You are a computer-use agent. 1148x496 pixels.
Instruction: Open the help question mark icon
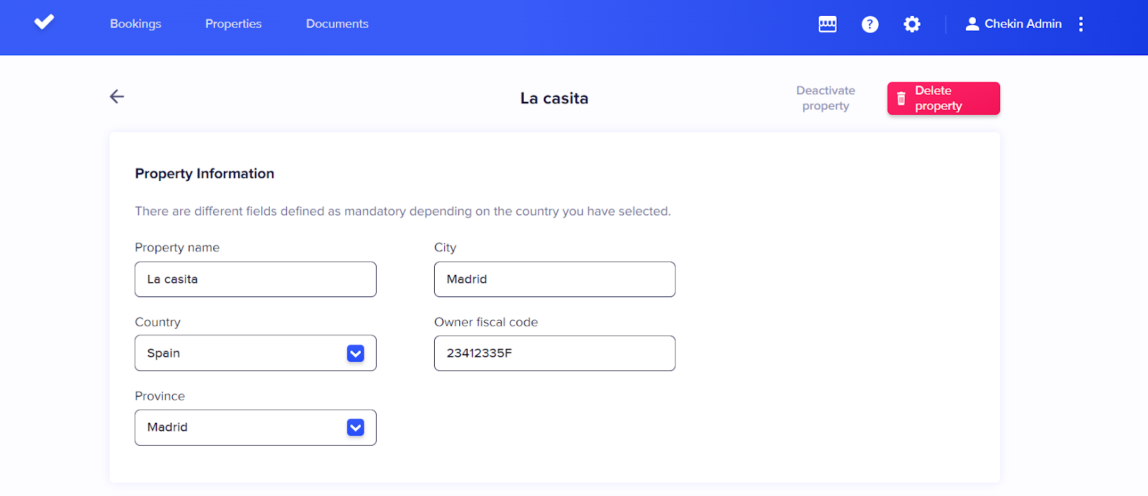coord(870,24)
